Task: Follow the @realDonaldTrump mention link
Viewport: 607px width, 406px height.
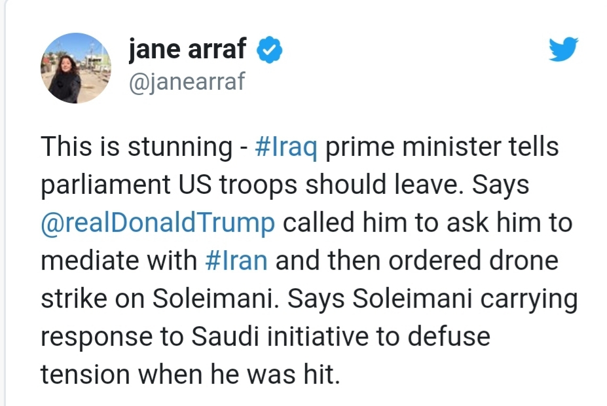Action: [158, 223]
